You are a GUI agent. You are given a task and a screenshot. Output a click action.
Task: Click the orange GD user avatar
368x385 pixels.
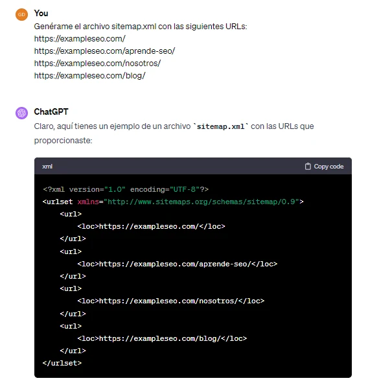pyautogui.click(x=21, y=14)
